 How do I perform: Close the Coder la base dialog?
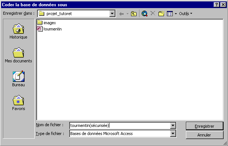[223, 5]
